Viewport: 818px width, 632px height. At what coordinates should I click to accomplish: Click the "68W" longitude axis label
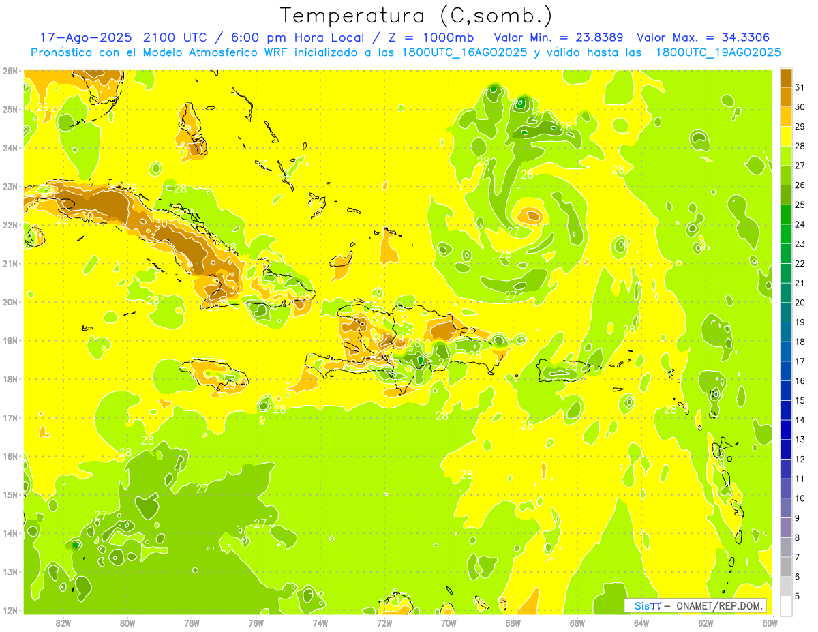point(513,622)
